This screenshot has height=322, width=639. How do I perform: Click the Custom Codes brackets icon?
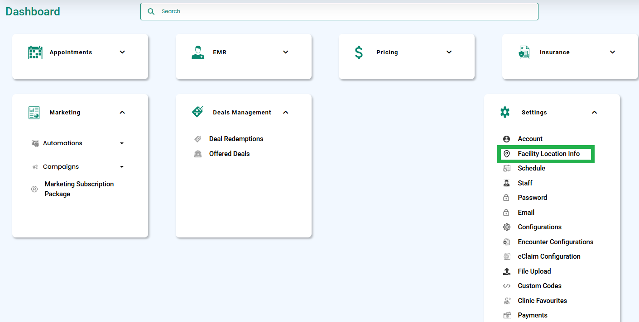[507, 286]
